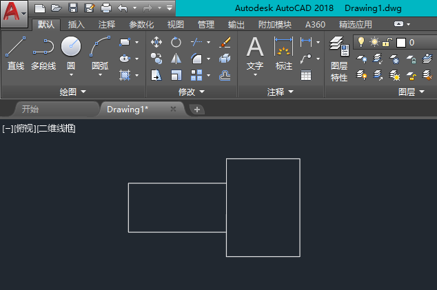437x290 pixels.
Task: Expand the Draw (绘图) panel
Action: [73, 92]
